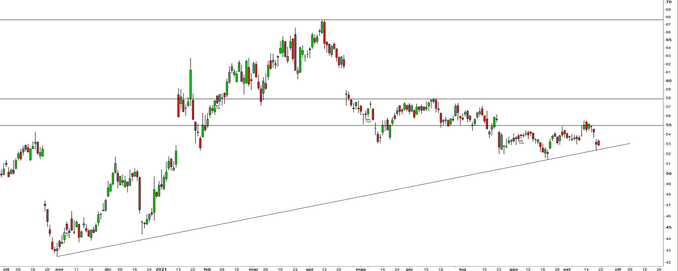Click the 2021 label on the time axis
Screen dimensions: 678x271
tap(161, 269)
